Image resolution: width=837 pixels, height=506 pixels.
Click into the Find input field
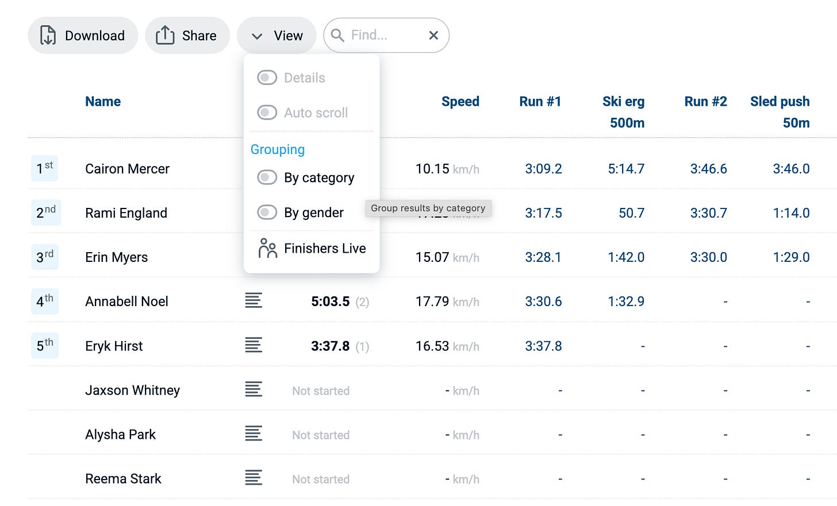386,36
